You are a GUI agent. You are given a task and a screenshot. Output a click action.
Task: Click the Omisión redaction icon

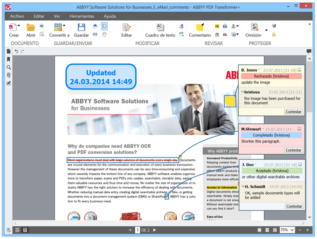pyautogui.click(x=255, y=27)
